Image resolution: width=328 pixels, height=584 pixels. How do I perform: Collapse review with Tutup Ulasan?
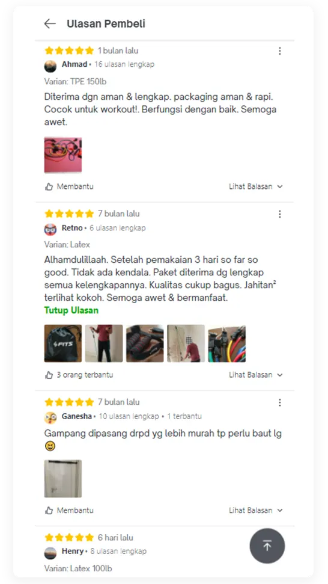tap(71, 310)
